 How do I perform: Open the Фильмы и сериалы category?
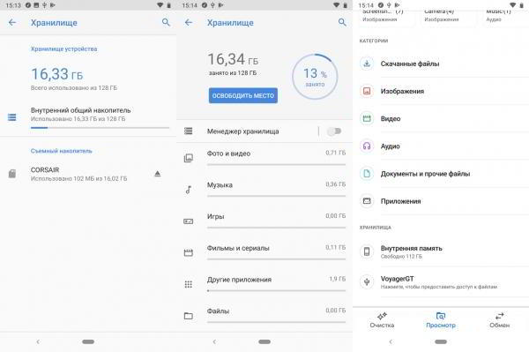(x=264, y=252)
